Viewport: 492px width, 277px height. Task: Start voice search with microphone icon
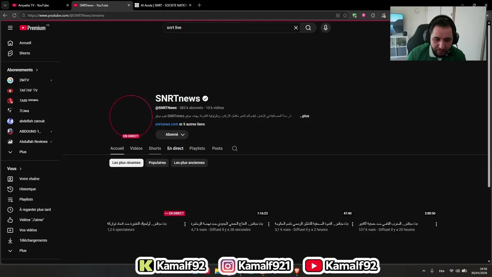326,28
